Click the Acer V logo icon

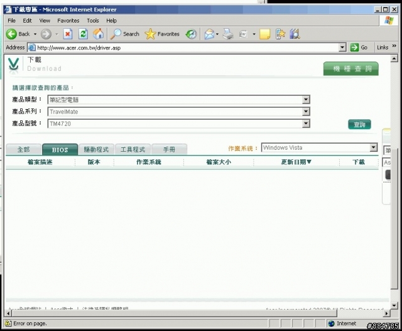point(13,64)
